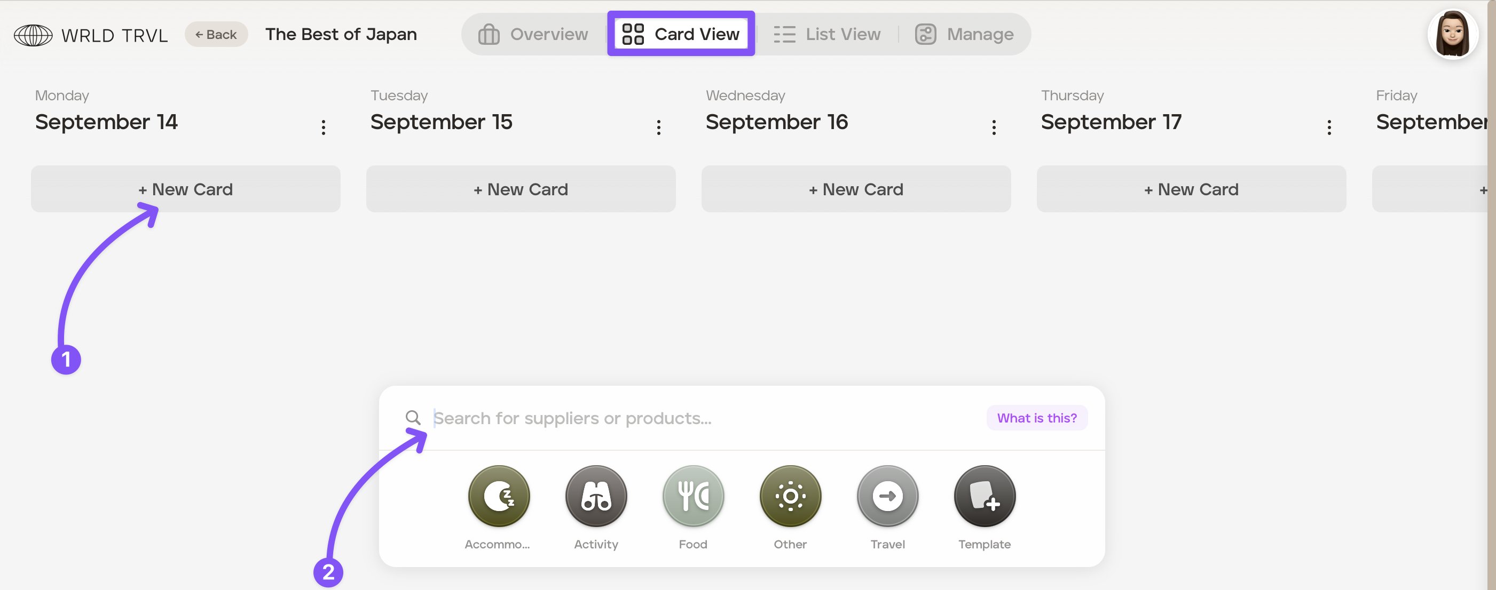This screenshot has height=590, width=1496.
Task: Switch to the Overview tab
Action: coord(532,34)
